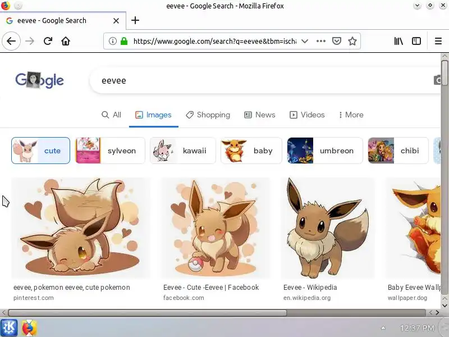The width and height of the screenshot is (449, 337).
Task: Apply the chibi filter chip
Action: pos(398,151)
